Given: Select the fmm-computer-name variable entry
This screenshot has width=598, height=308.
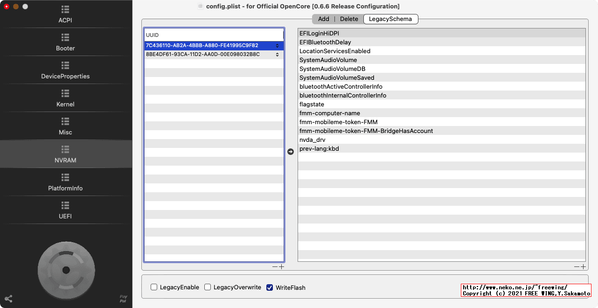Looking at the screenshot, I should [x=330, y=113].
